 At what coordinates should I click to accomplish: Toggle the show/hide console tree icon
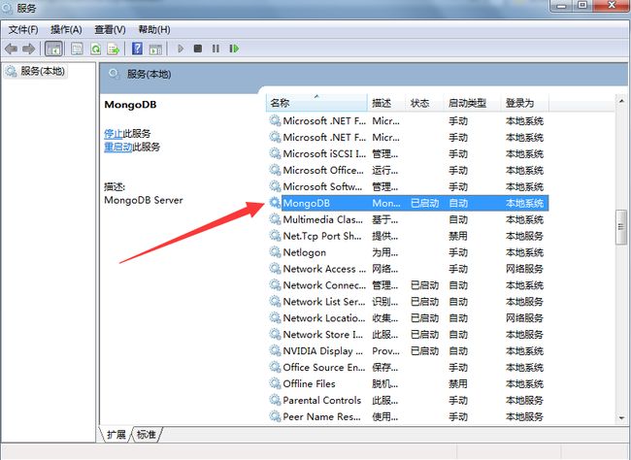click(x=53, y=49)
